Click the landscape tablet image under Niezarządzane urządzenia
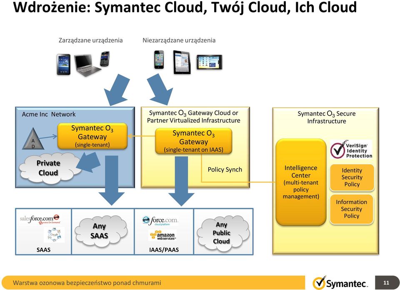 [x=209, y=62]
